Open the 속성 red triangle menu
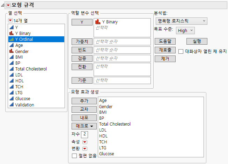Viewport: 228px width, 164px height. (85, 142)
